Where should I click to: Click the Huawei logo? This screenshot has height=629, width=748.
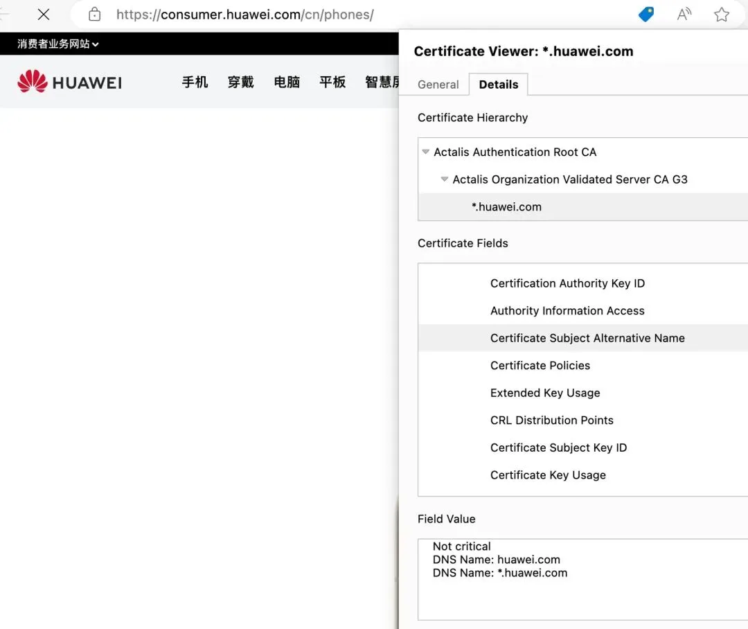pyautogui.click(x=70, y=82)
